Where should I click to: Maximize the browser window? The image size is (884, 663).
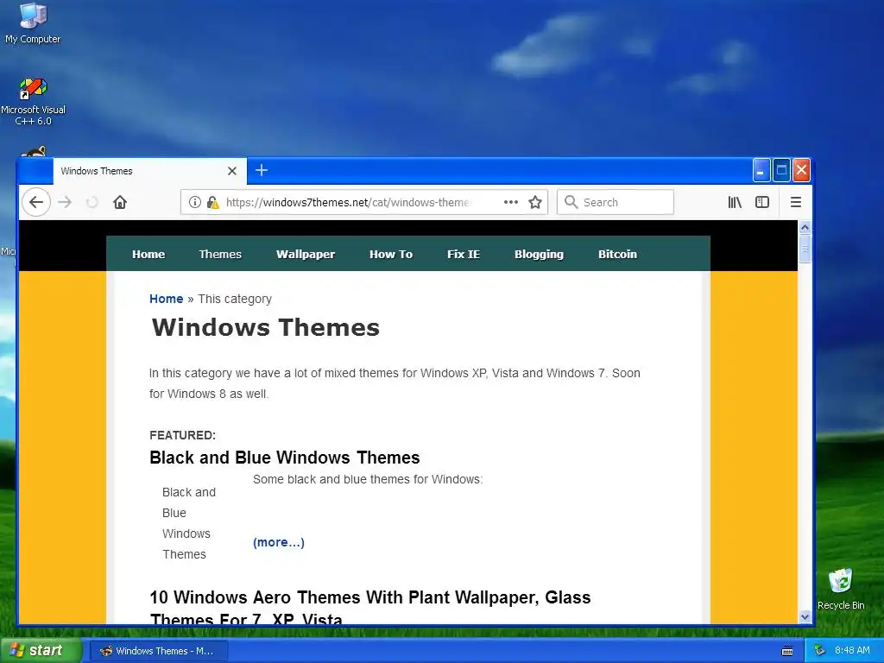point(781,170)
